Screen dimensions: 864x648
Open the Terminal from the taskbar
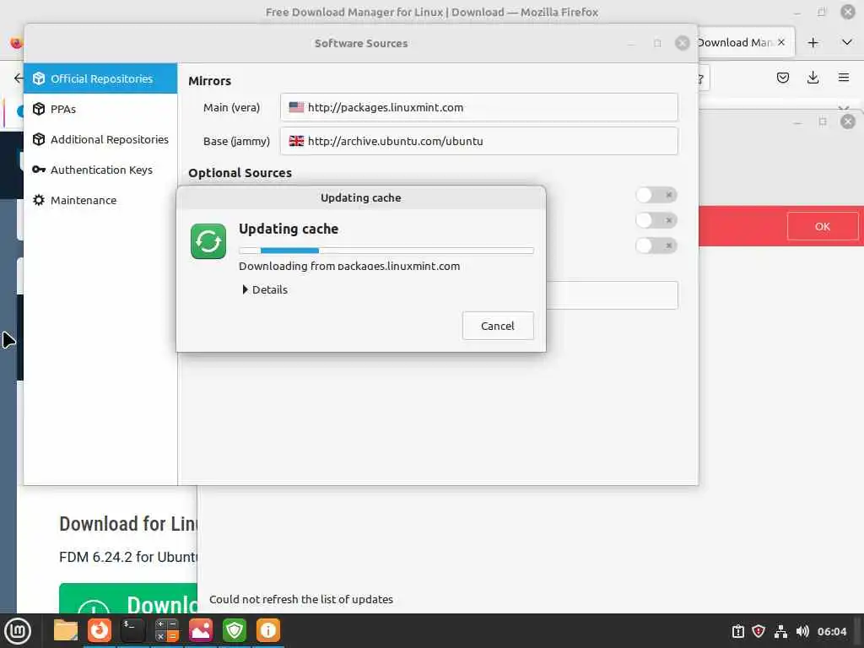[132, 630]
